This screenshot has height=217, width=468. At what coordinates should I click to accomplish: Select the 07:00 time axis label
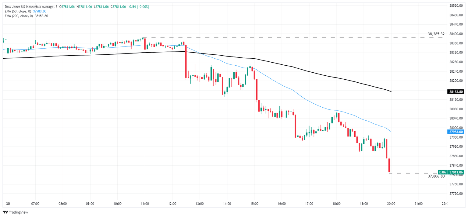(35, 204)
